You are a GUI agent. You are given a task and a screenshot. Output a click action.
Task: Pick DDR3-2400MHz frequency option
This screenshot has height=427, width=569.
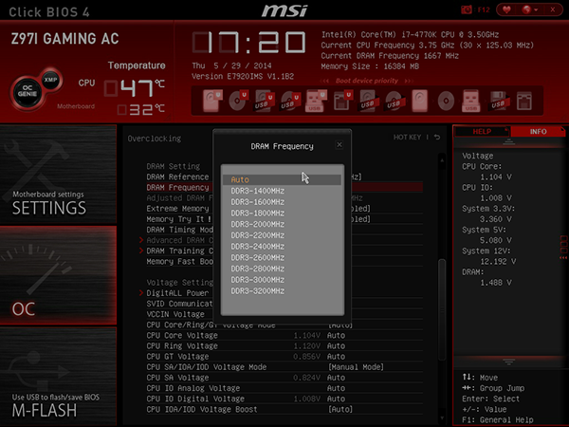pyautogui.click(x=282, y=247)
